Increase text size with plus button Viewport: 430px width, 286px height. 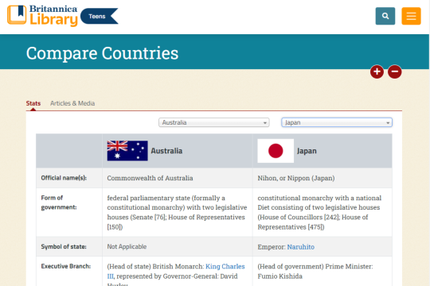(x=377, y=71)
